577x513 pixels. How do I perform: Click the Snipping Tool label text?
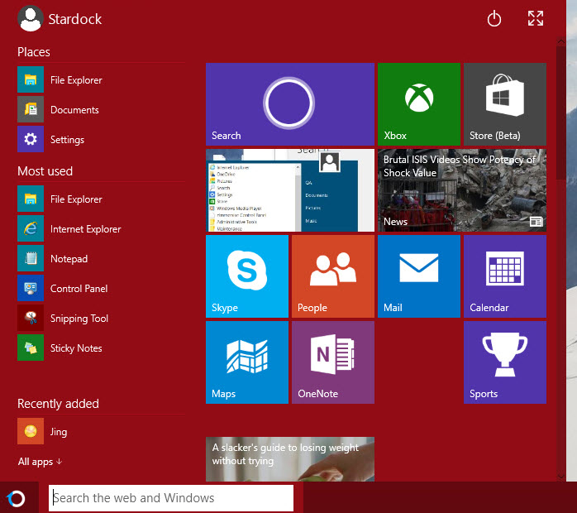click(79, 319)
